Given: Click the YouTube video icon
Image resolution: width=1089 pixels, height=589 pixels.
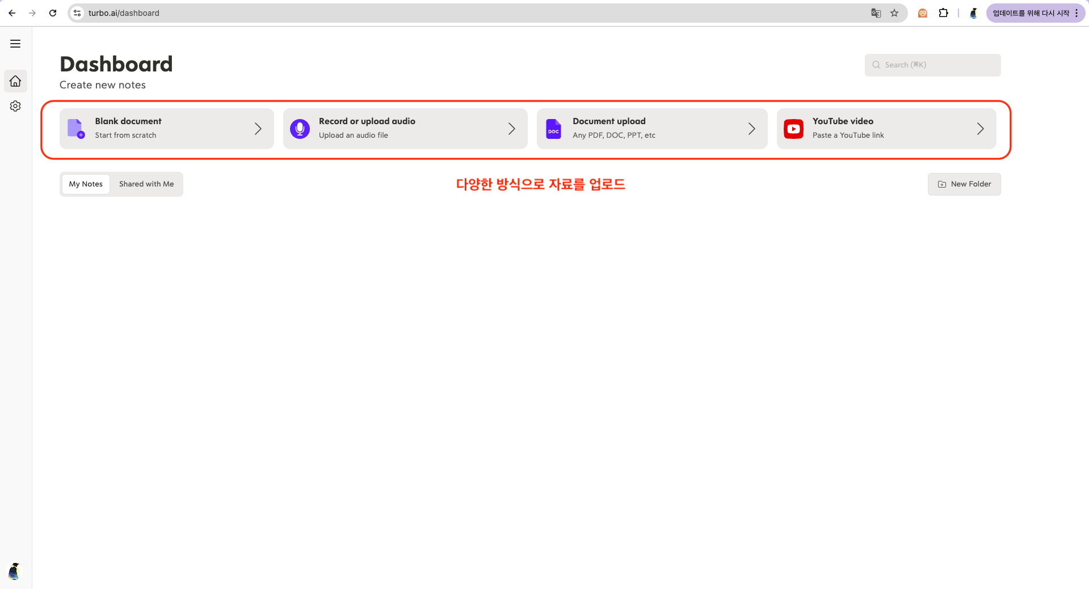Looking at the screenshot, I should pyautogui.click(x=793, y=128).
